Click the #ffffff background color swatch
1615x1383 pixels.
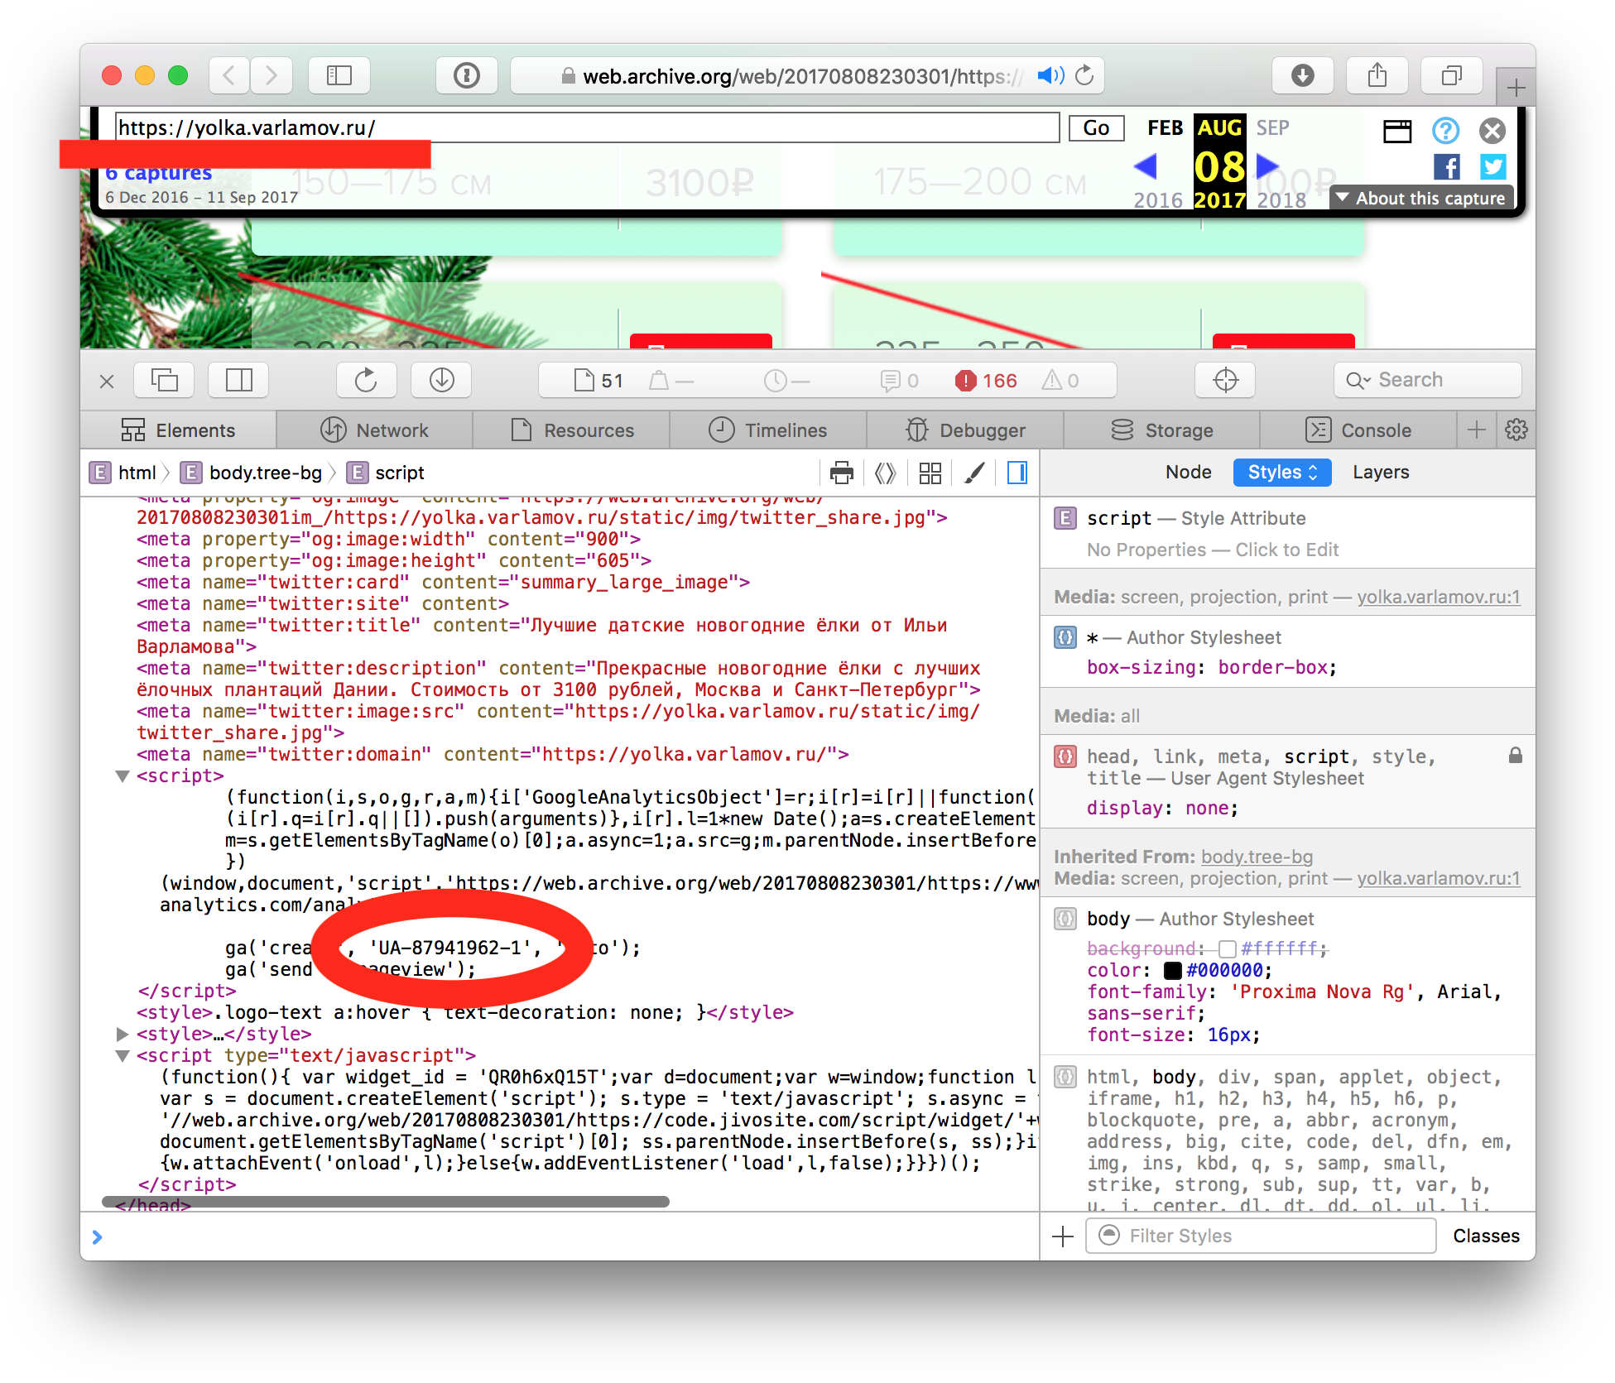click(1227, 949)
